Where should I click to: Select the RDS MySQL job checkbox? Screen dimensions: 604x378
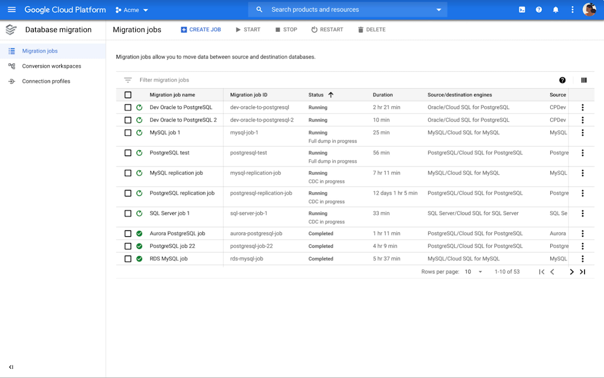tap(128, 259)
